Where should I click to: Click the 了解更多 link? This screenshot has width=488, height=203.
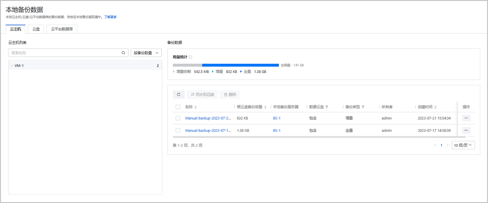pos(110,17)
